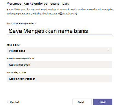
Task: Click the Save button
Action: click(103, 102)
